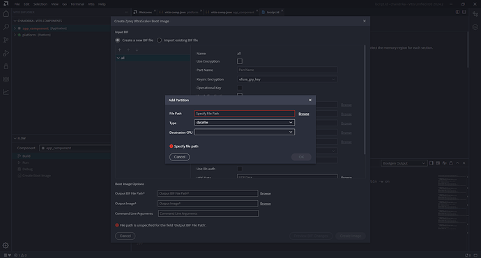Open the Selection menu
481x258 pixels.
(40, 4)
